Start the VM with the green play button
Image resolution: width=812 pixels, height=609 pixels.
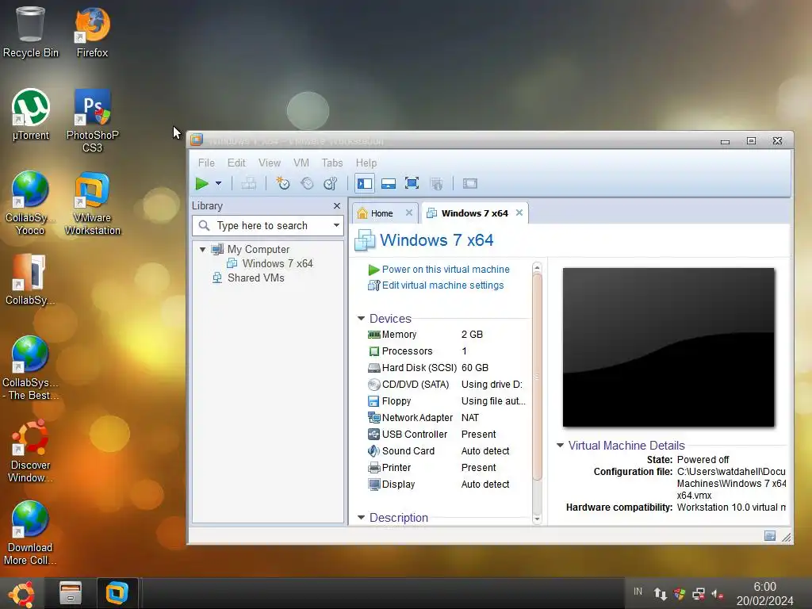coord(202,183)
